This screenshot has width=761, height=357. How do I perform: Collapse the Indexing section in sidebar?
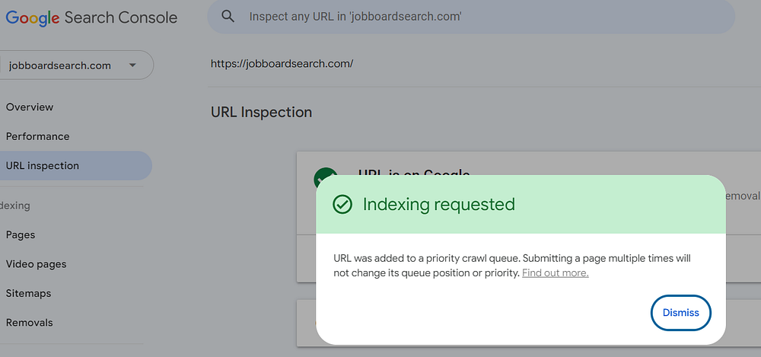point(17,206)
